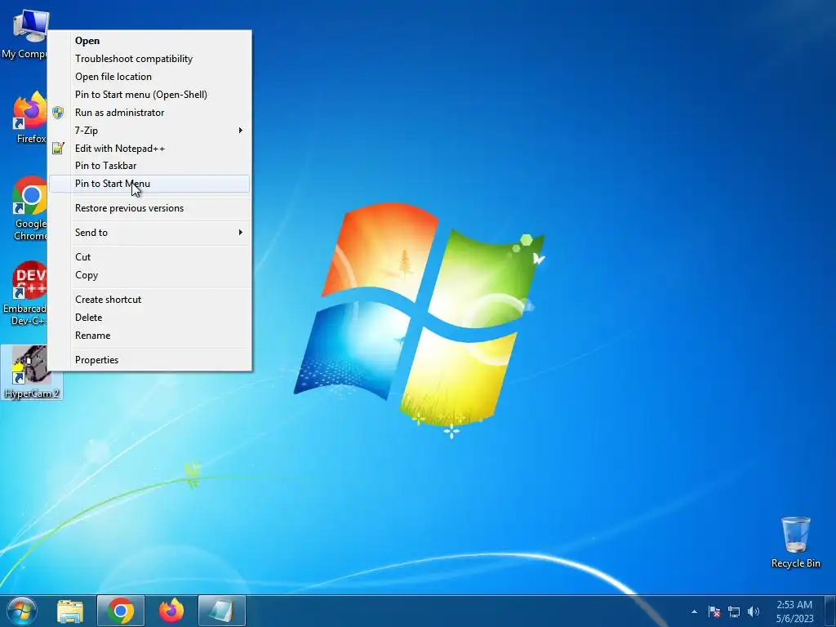Select Troubleshoot compatibility
Image resolution: width=836 pixels, height=627 pixels.
coord(149,59)
